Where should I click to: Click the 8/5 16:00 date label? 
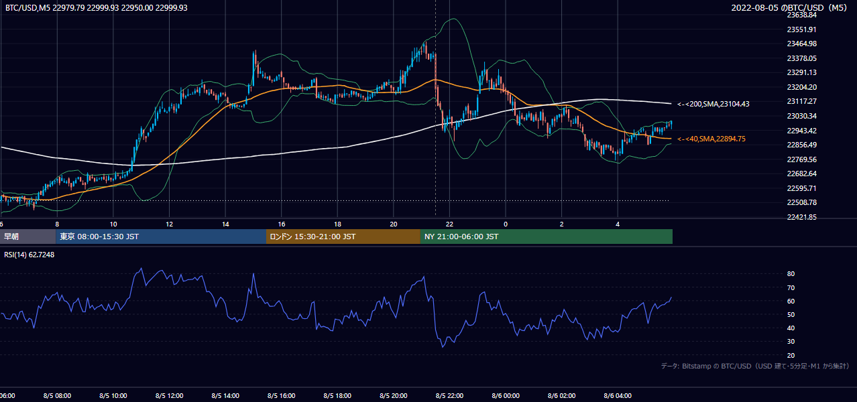(282, 396)
